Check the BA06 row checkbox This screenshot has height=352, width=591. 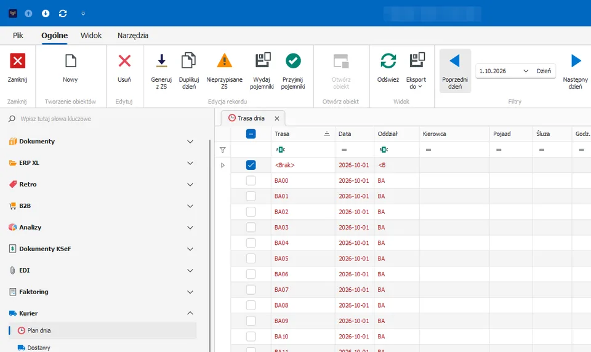tap(251, 274)
